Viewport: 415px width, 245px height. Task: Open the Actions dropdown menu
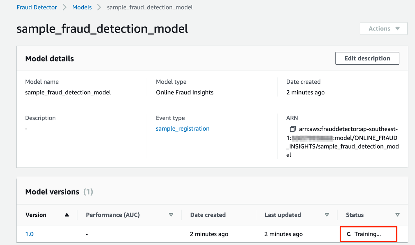point(384,29)
